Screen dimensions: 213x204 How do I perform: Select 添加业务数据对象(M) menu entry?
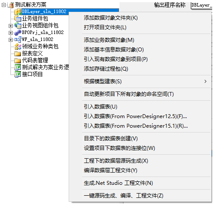146,40
